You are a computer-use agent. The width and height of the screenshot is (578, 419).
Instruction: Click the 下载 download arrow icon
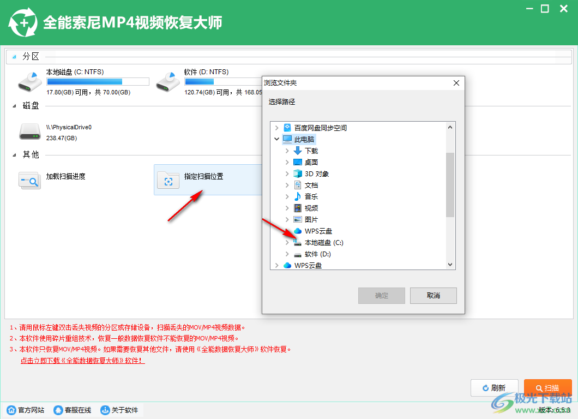coord(298,151)
